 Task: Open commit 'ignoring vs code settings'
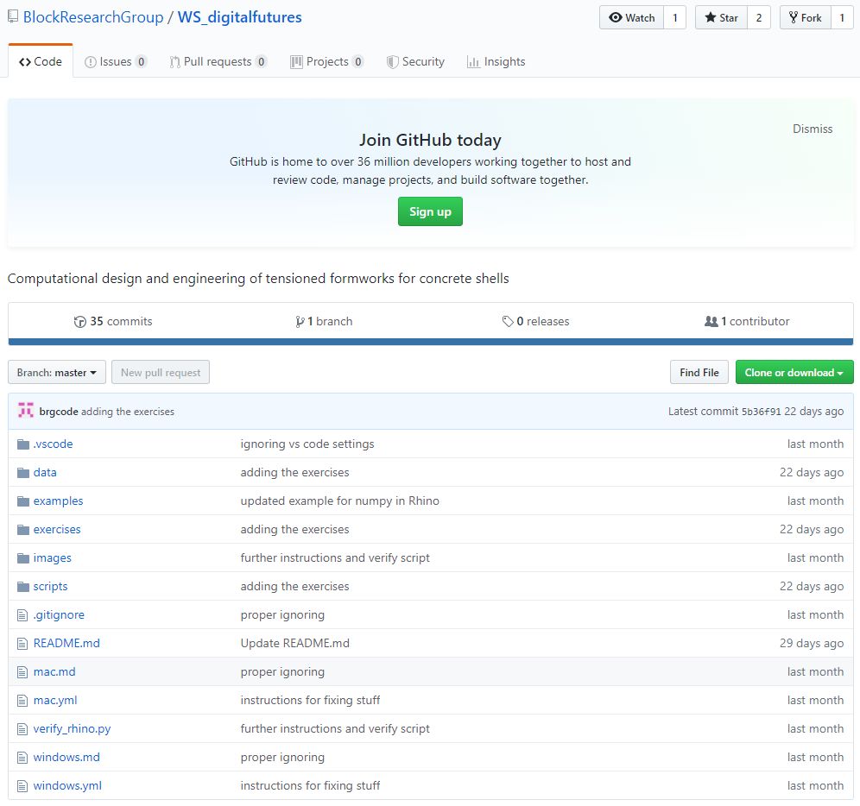307,444
